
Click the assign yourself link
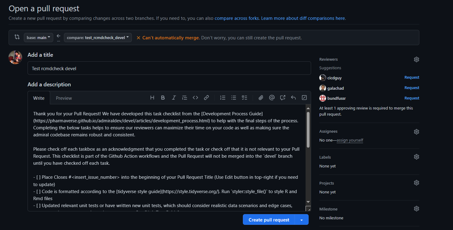click(350, 140)
